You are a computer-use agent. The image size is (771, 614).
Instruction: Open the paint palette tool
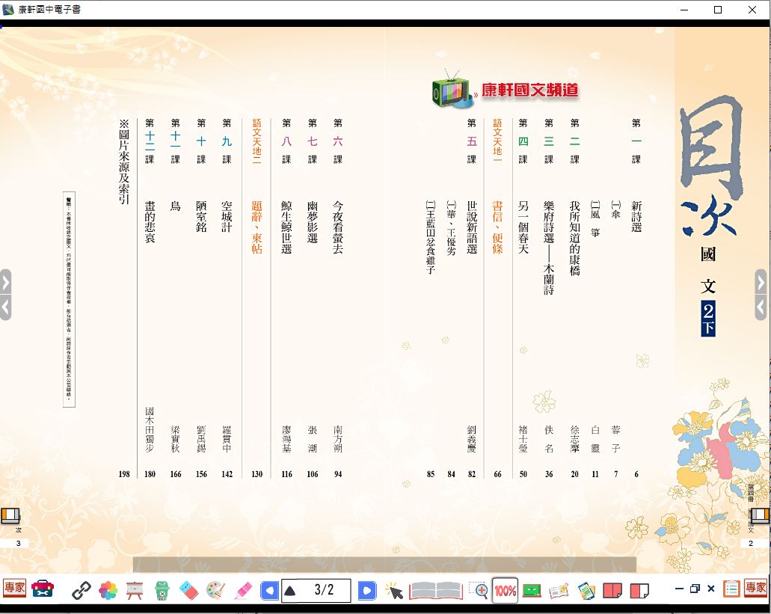click(x=215, y=591)
